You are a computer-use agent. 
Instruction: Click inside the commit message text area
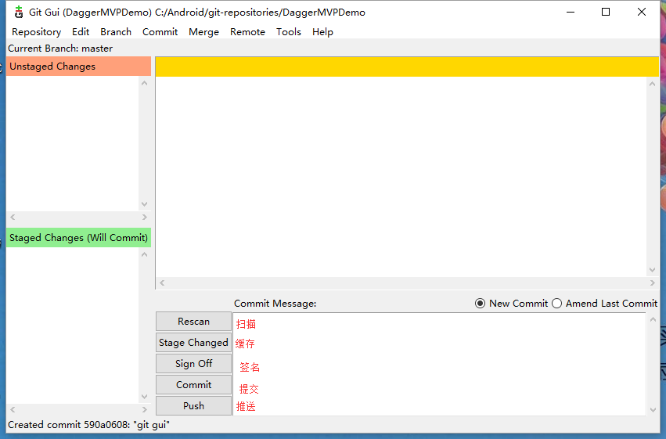[x=440, y=365]
